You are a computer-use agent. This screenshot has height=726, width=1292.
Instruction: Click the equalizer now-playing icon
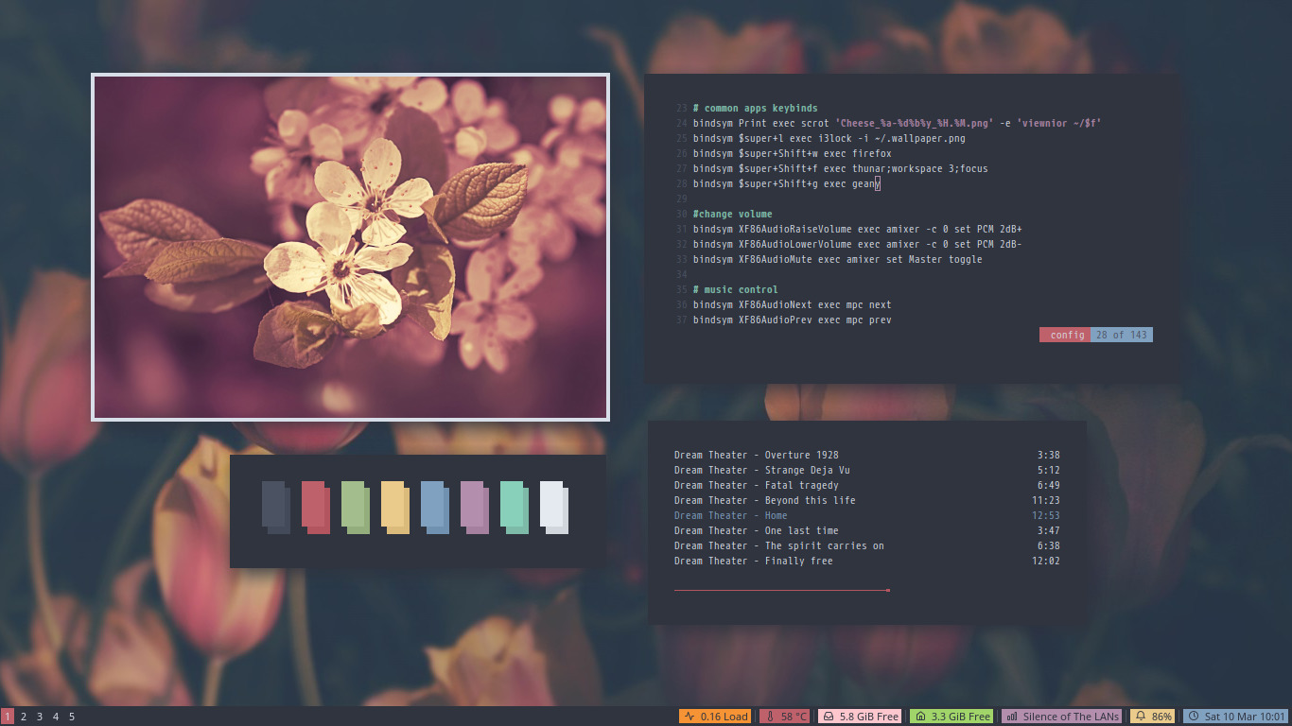pos(1011,716)
